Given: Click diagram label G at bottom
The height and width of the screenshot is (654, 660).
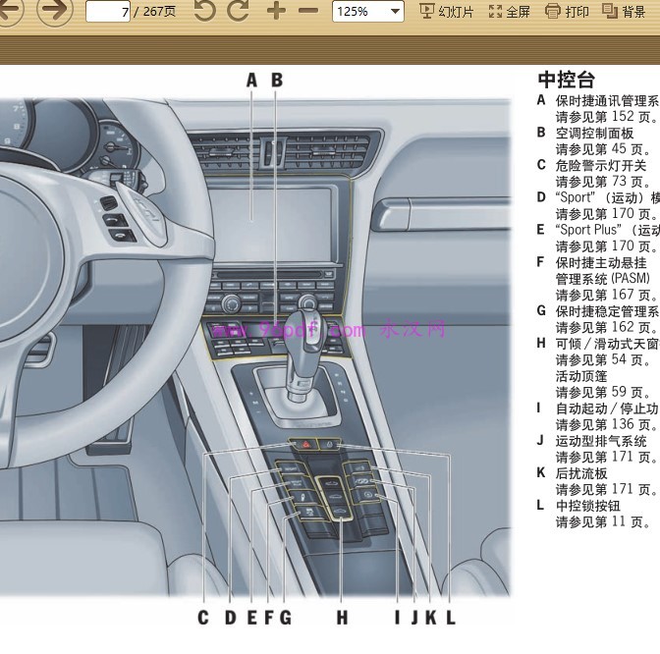Looking at the screenshot, I should 286,618.
